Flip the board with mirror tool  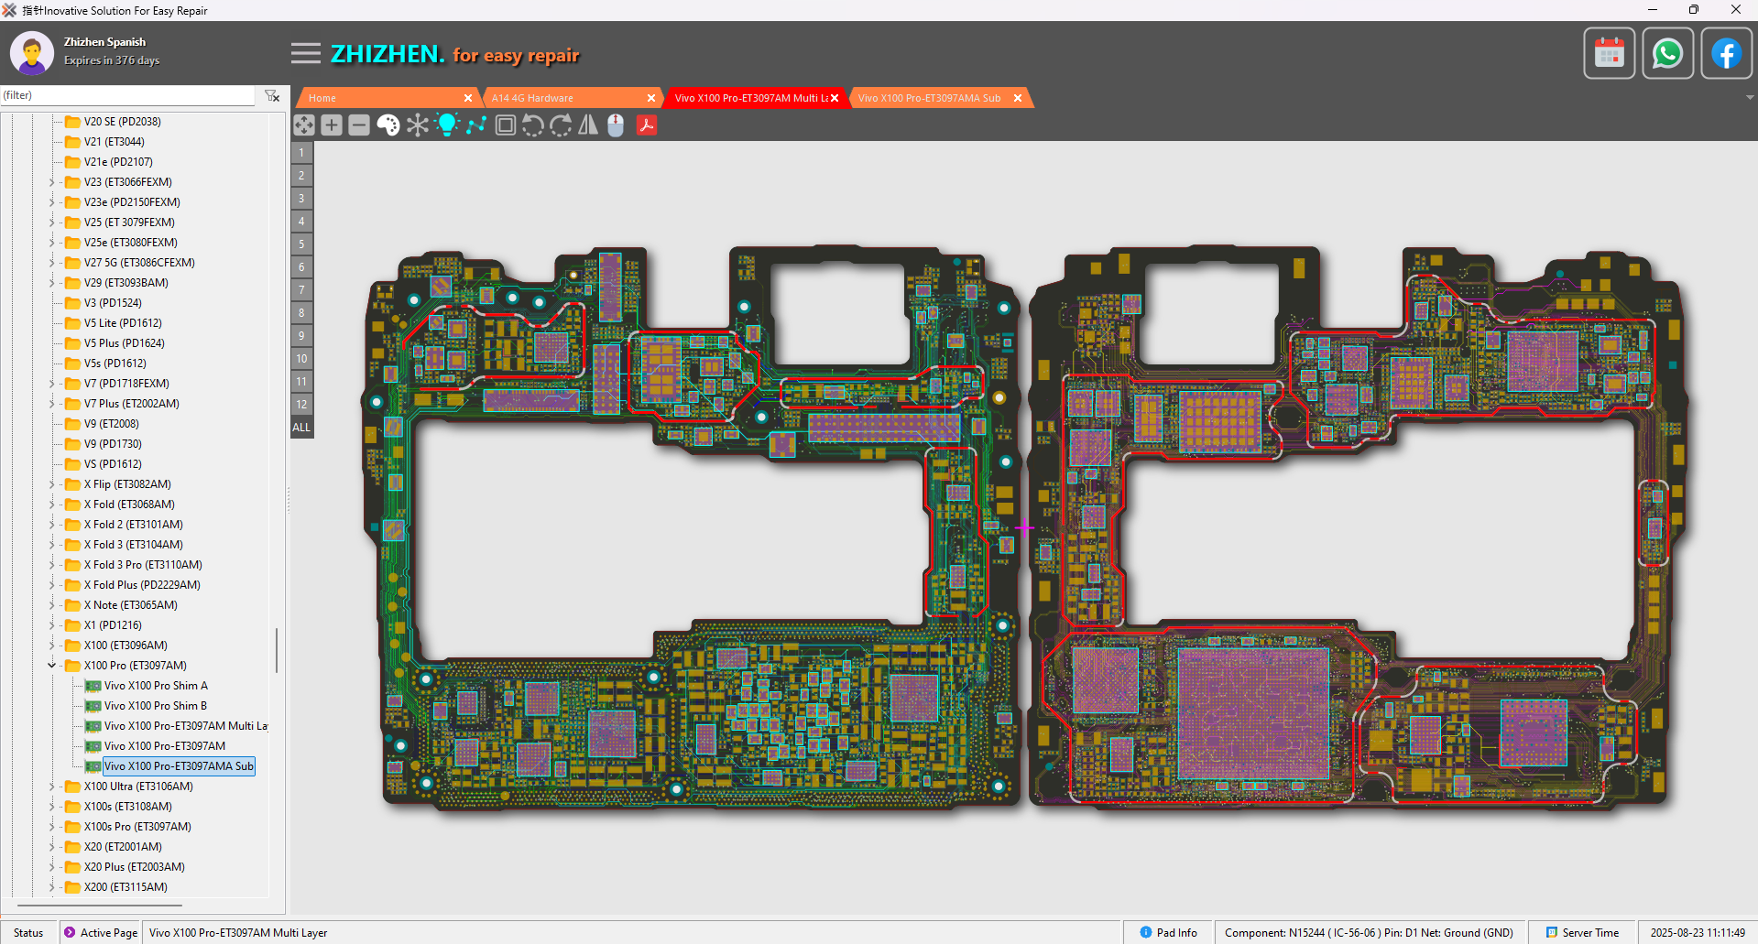[x=588, y=125]
